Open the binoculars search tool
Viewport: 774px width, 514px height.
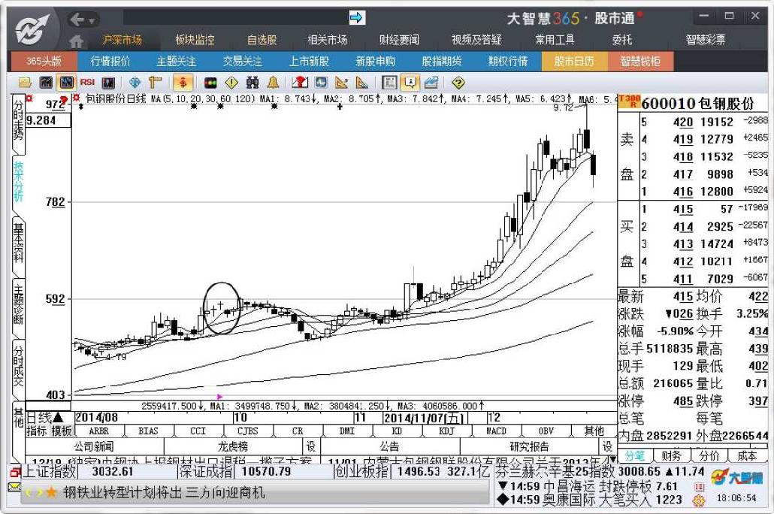pyautogui.click(x=252, y=83)
